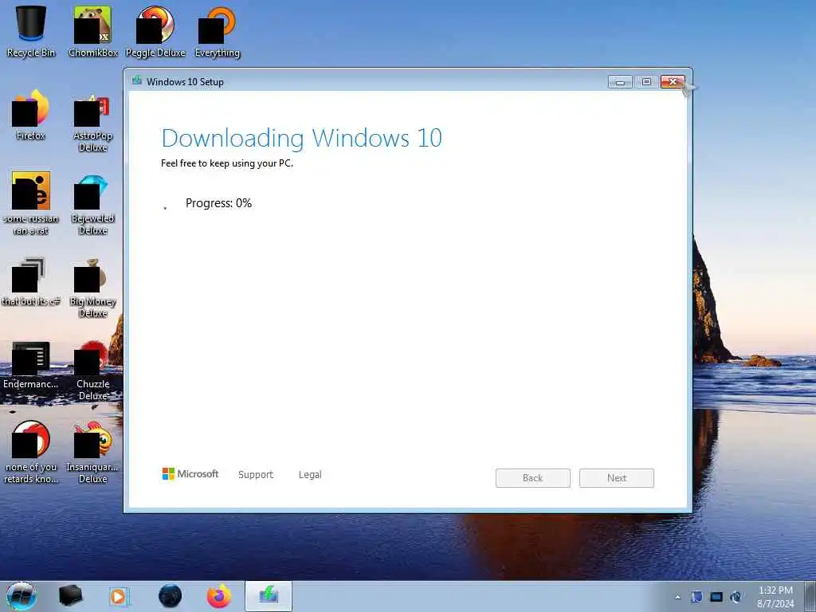The width and height of the screenshot is (816, 612).
Task: Minimize the Windows 10 Setup window
Action: point(620,82)
